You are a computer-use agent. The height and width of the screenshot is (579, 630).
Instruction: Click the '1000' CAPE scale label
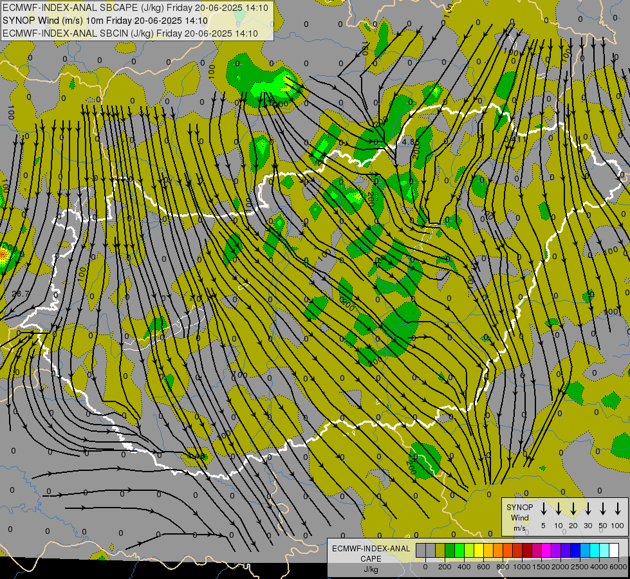[x=522, y=567]
